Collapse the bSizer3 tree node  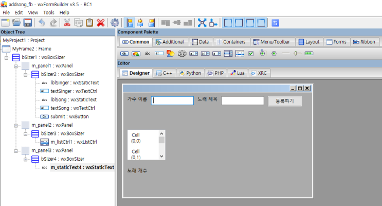pos(26,134)
